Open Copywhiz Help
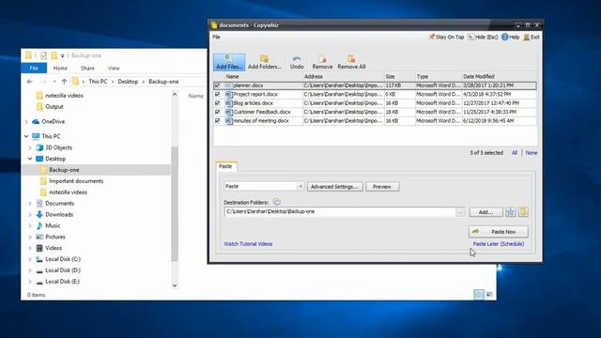 [x=511, y=37]
